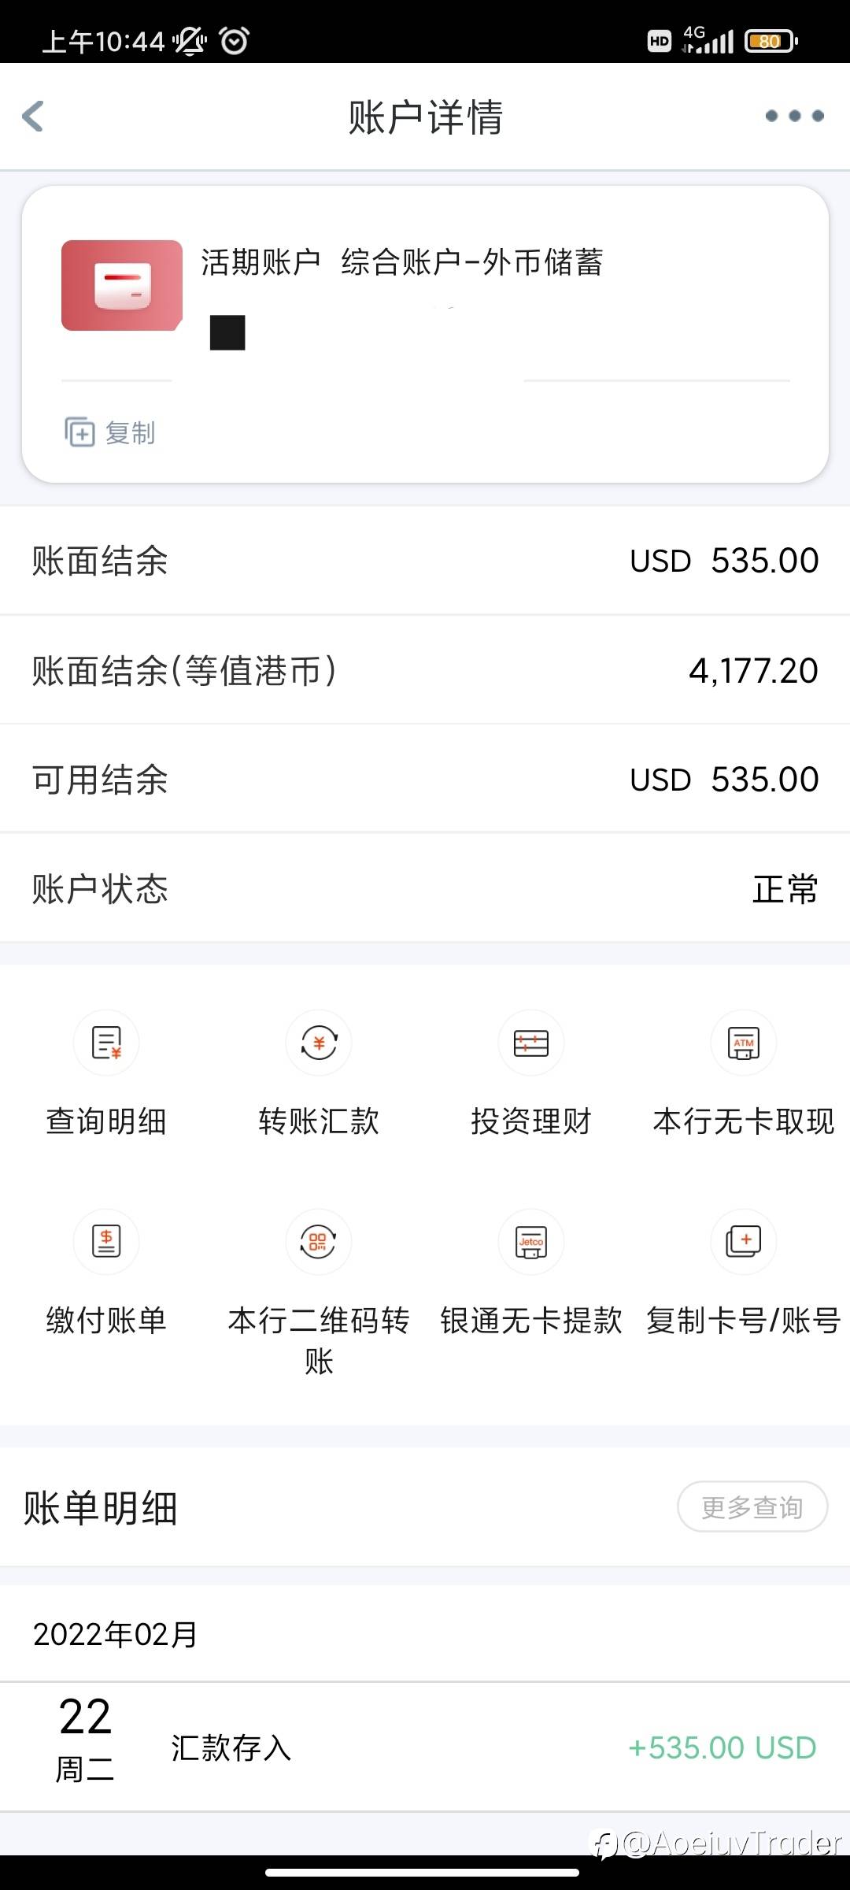Copy the account number with 复制
This screenshot has height=1890, width=850.
pyautogui.click(x=109, y=432)
